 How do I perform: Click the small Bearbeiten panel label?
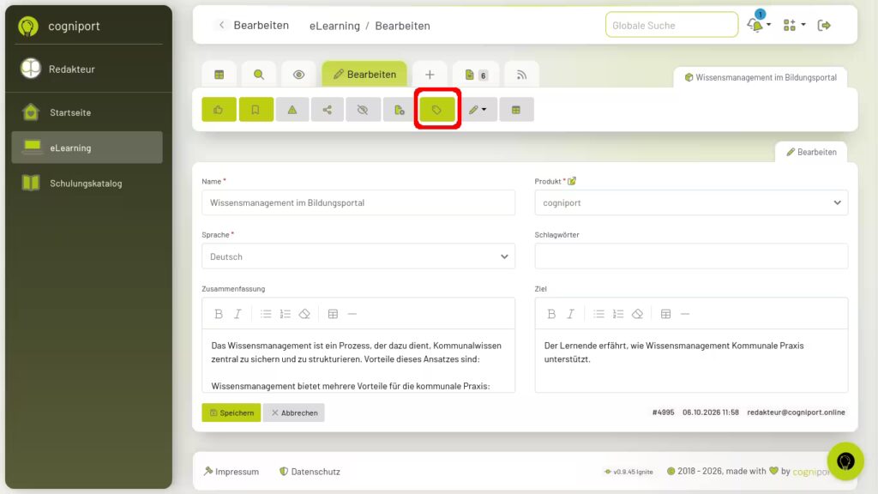click(811, 152)
